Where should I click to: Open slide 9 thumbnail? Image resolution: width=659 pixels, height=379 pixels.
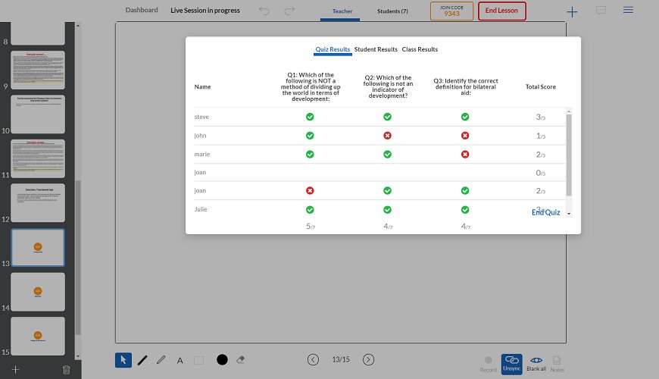point(38,70)
